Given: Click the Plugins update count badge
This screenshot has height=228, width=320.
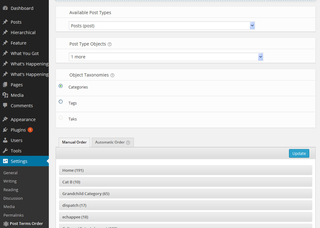Looking at the screenshot, I should 30,130.
